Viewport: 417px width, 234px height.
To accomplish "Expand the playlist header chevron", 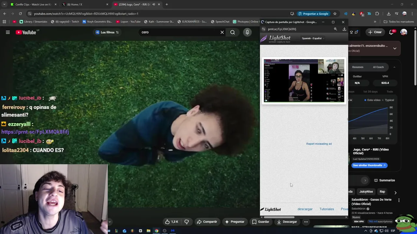I will [395, 48].
